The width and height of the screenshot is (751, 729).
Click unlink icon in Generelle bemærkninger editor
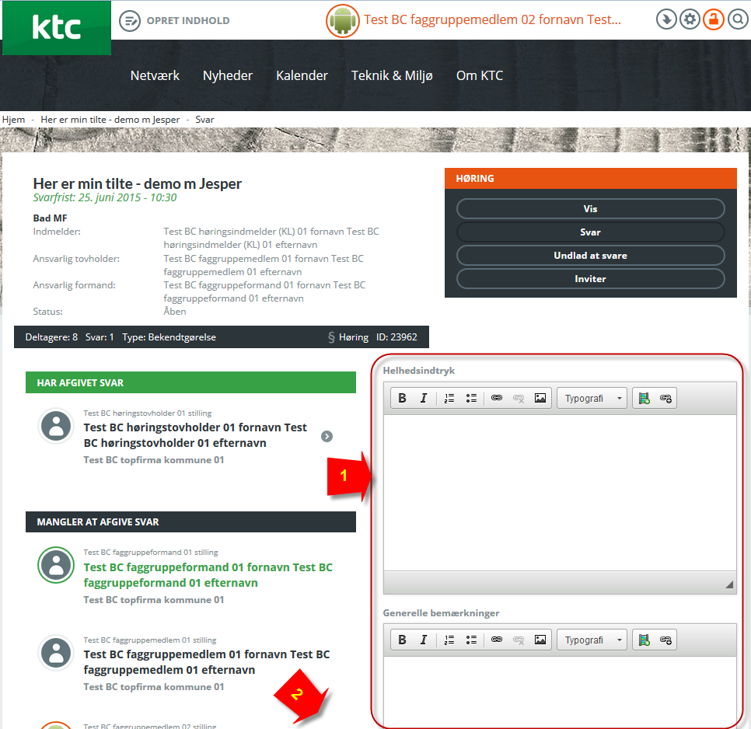pyautogui.click(x=519, y=640)
